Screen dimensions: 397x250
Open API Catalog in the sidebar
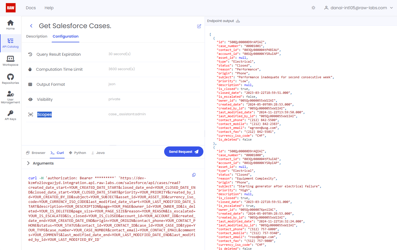tap(11, 43)
